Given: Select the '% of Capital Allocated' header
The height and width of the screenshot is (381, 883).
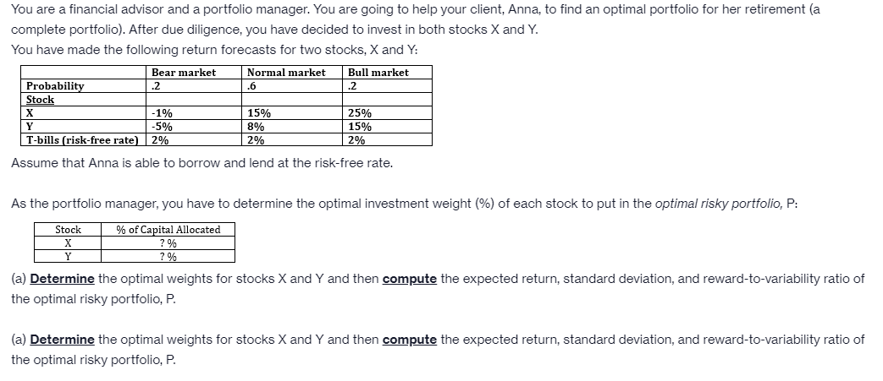Looking at the screenshot, I should click(168, 229).
